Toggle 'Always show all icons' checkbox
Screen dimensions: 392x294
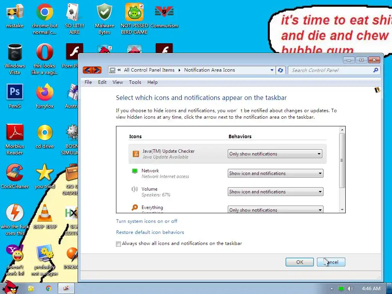(119, 244)
